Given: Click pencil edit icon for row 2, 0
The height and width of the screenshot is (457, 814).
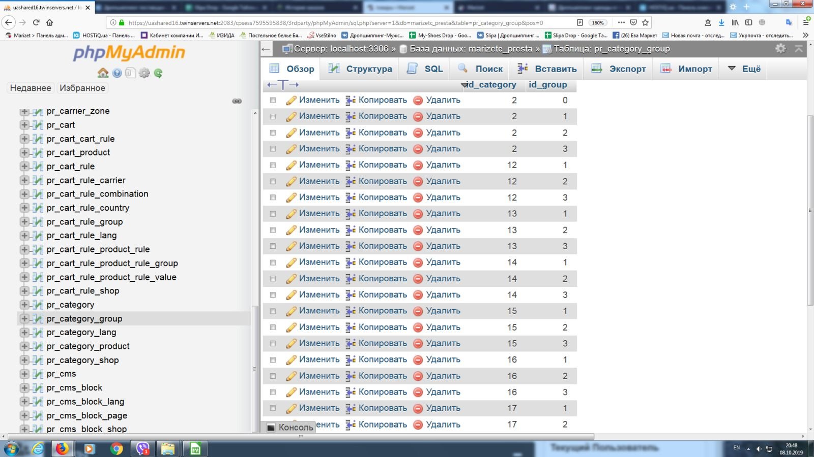Looking at the screenshot, I should pyautogui.click(x=291, y=101).
